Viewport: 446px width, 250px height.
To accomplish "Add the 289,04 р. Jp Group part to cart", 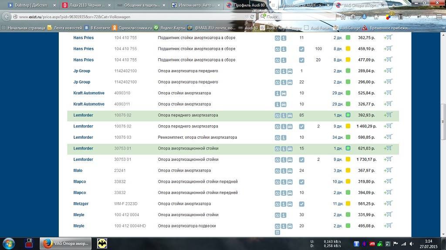I will (x=388, y=71).
